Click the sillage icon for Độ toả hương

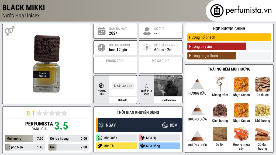pos(147,48)
